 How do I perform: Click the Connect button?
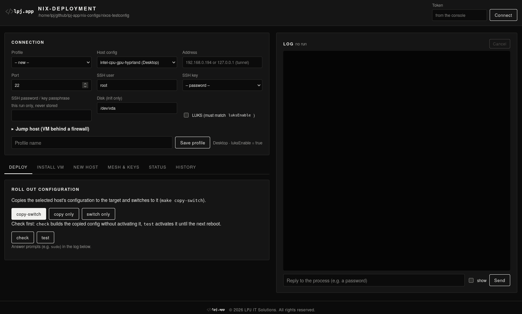[x=503, y=15]
